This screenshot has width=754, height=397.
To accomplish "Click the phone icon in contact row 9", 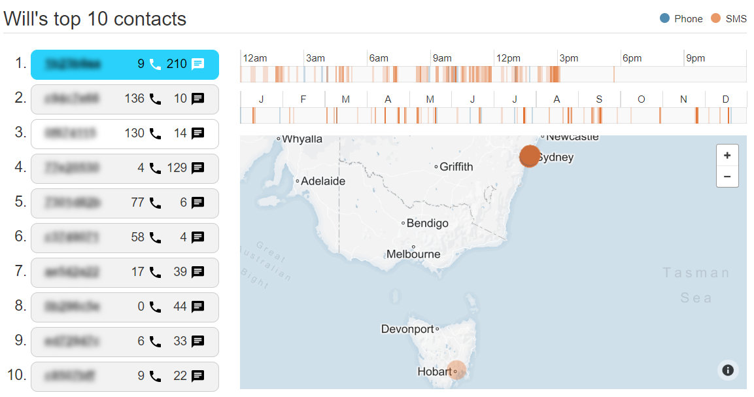I will click(155, 341).
